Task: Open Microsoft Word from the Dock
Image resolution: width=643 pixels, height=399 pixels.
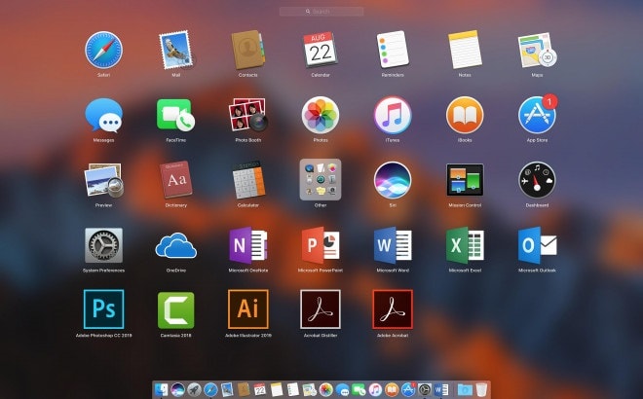Action: click(440, 389)
